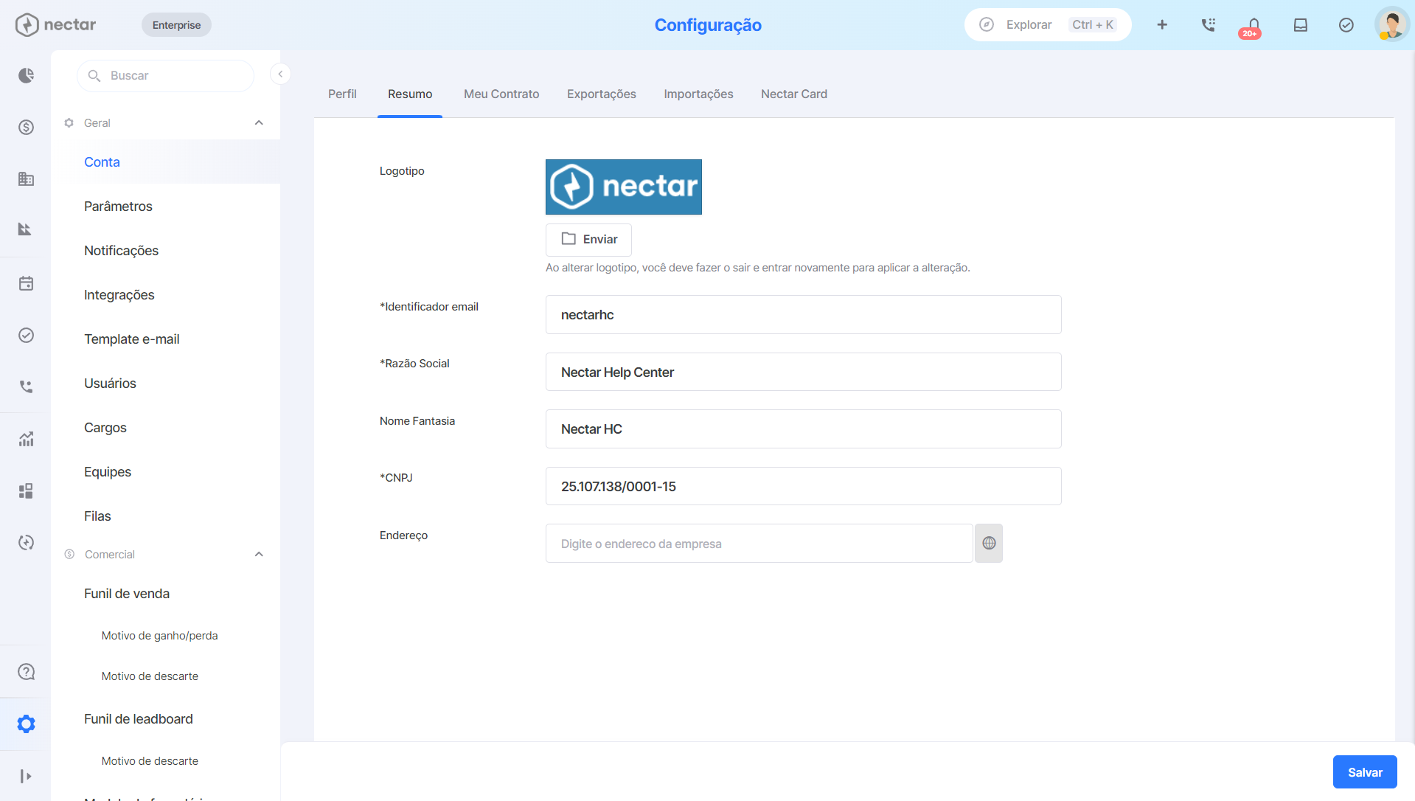Click the settings gear icon in sidebar
The image size is (1415, 801).
click(26, 724)
